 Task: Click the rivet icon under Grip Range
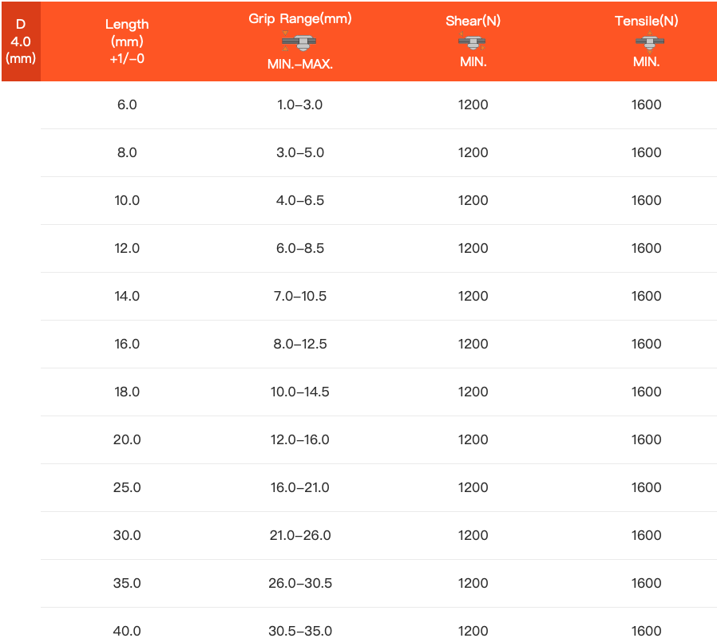click(299, 41)
